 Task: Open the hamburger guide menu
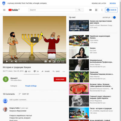(x=4, y=10)
